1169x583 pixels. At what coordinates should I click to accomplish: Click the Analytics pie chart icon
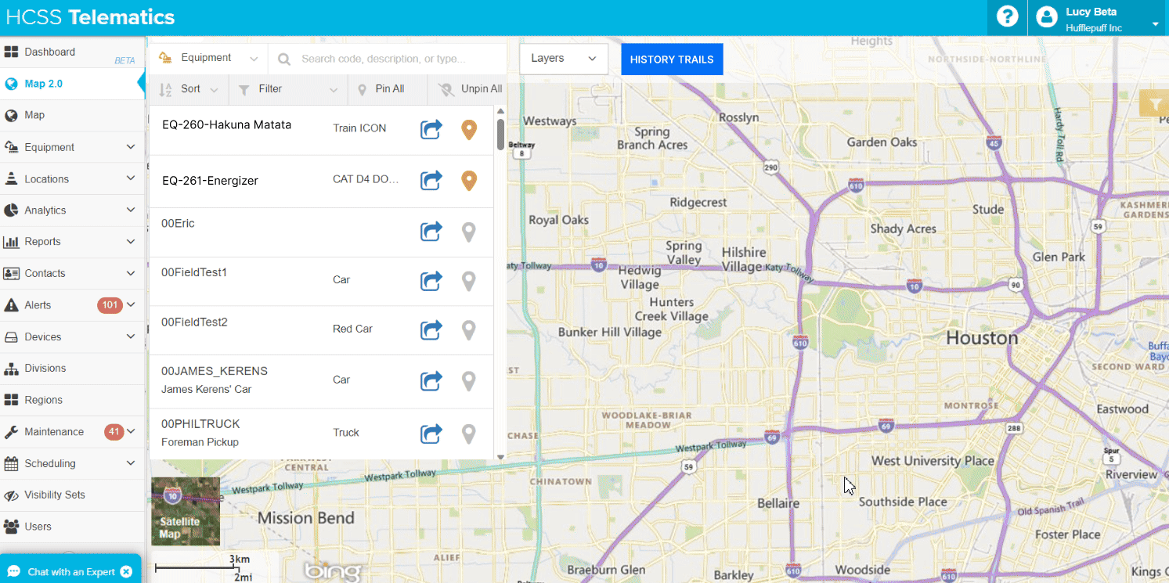(x=11, y=211)
